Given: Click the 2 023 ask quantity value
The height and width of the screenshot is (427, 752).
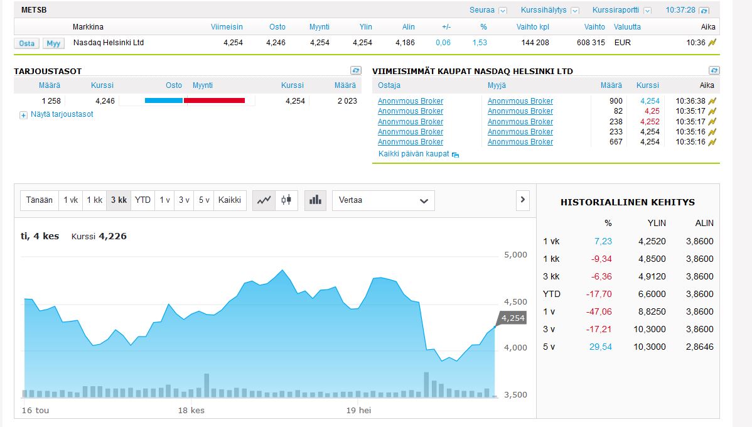Looking at the screenshot, I should 347,101.
